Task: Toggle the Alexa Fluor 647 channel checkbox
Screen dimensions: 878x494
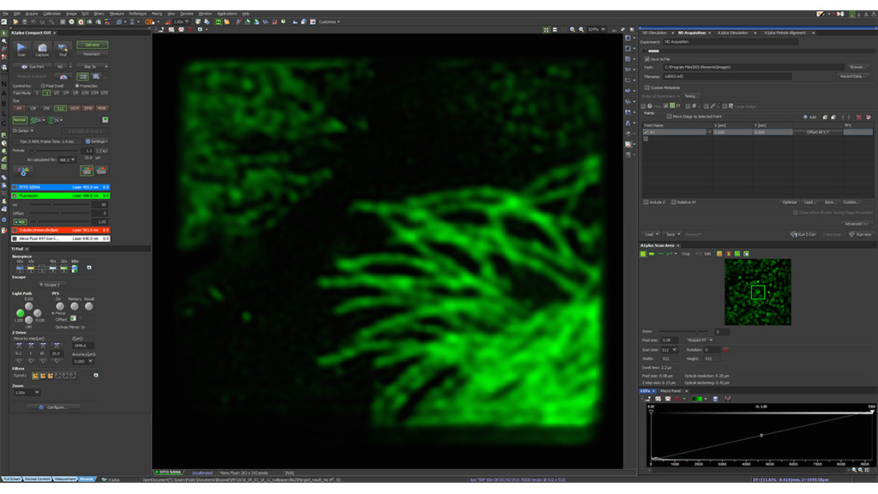Action: coord(15,238)
